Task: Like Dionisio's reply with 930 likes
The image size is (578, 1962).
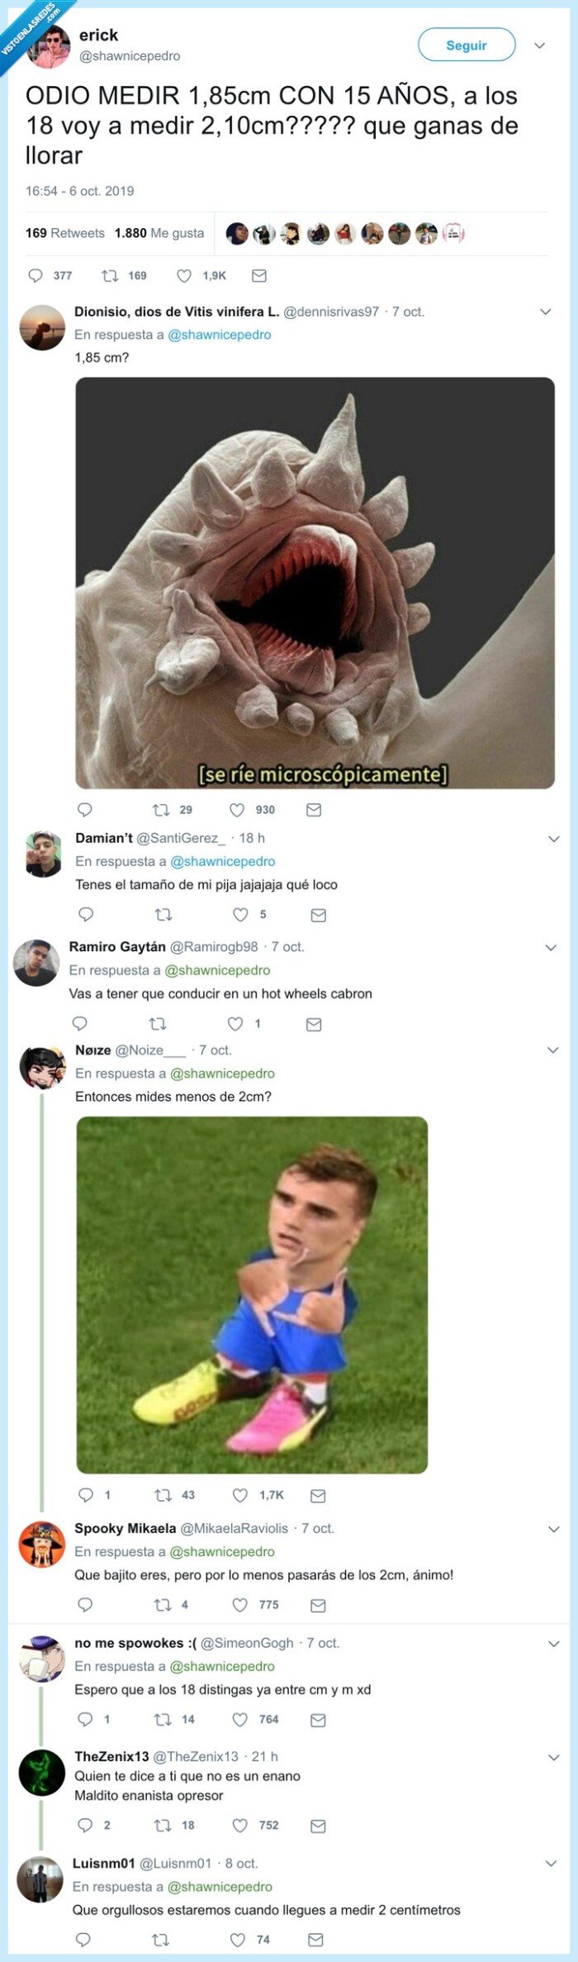Action: [x=238, y=810]
